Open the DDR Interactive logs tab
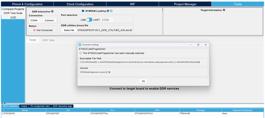This screenshot has height=118, width=265. coord(62,106)
